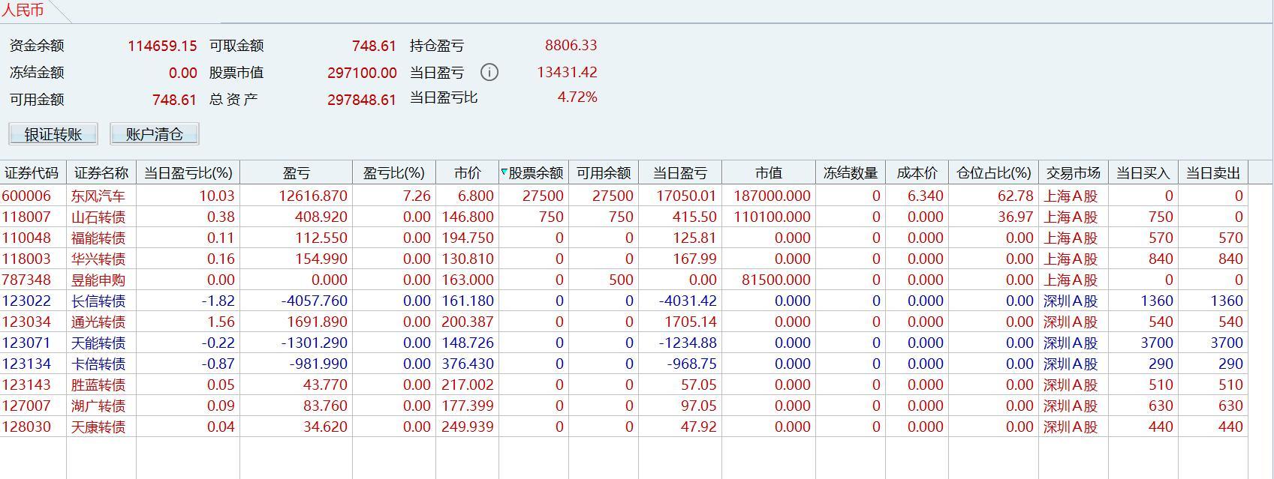Screen dimensions: 1274x479
Task: Click the market price cell 376.430
Action: 469,364
